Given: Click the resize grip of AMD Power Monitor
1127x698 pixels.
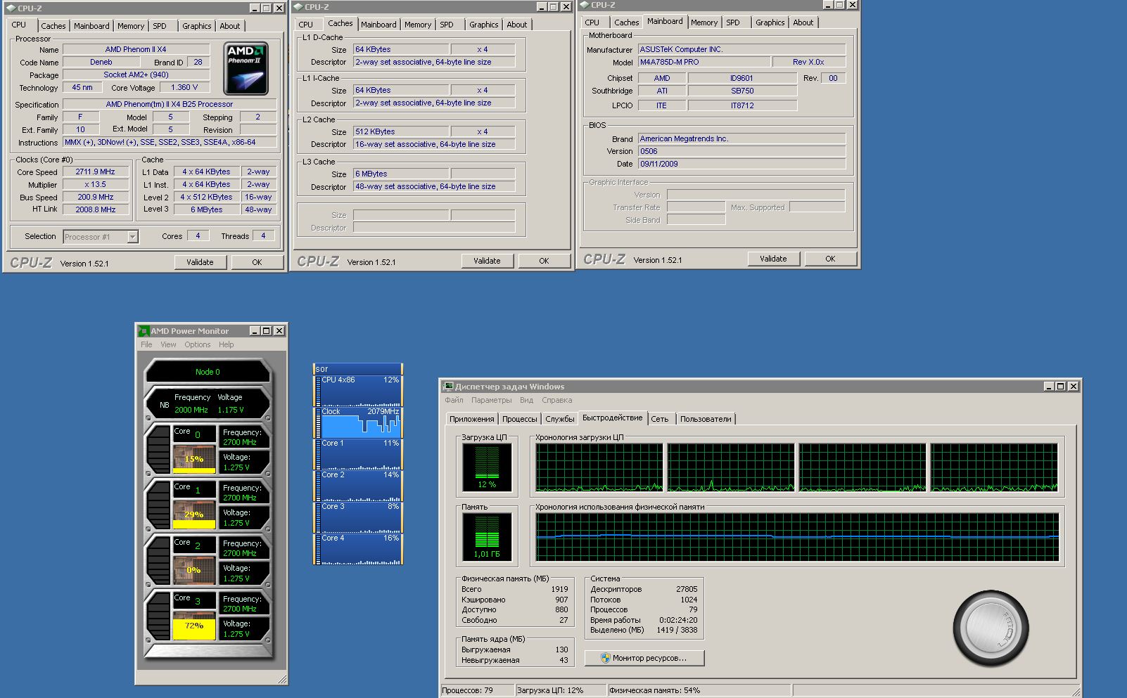Looking at the screenshot, I should [x=282, y=679].
